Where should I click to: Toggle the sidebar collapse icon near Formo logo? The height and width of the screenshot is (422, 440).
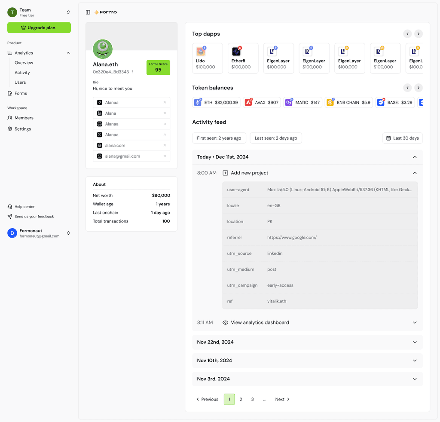(x=88, y=12)
